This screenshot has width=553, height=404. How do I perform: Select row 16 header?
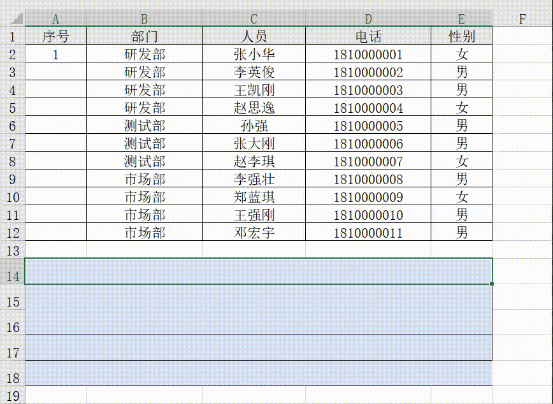click(12, 322)
